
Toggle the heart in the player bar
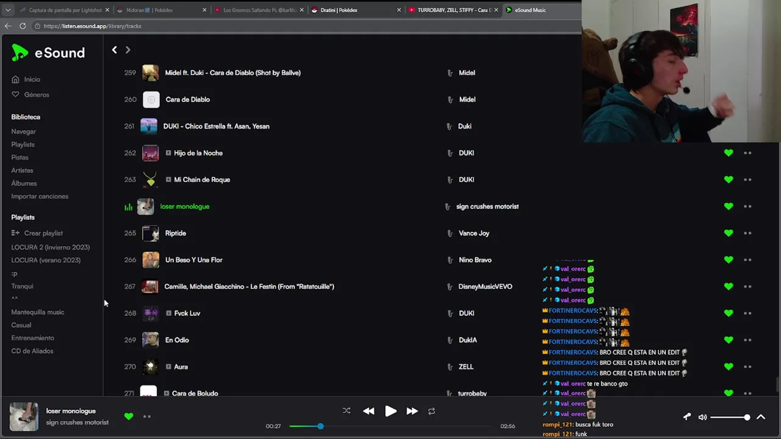(x=129, y=416)
